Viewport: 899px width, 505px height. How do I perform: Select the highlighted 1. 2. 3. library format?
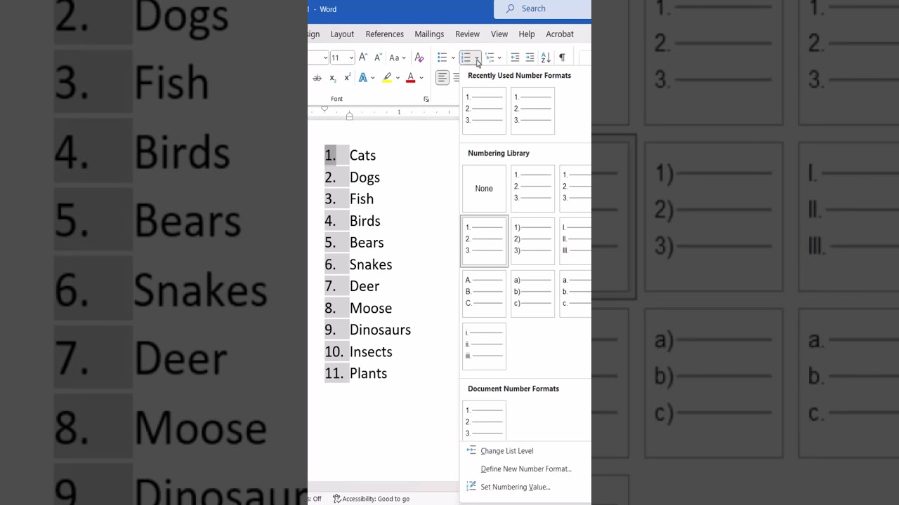pos(484,241)
